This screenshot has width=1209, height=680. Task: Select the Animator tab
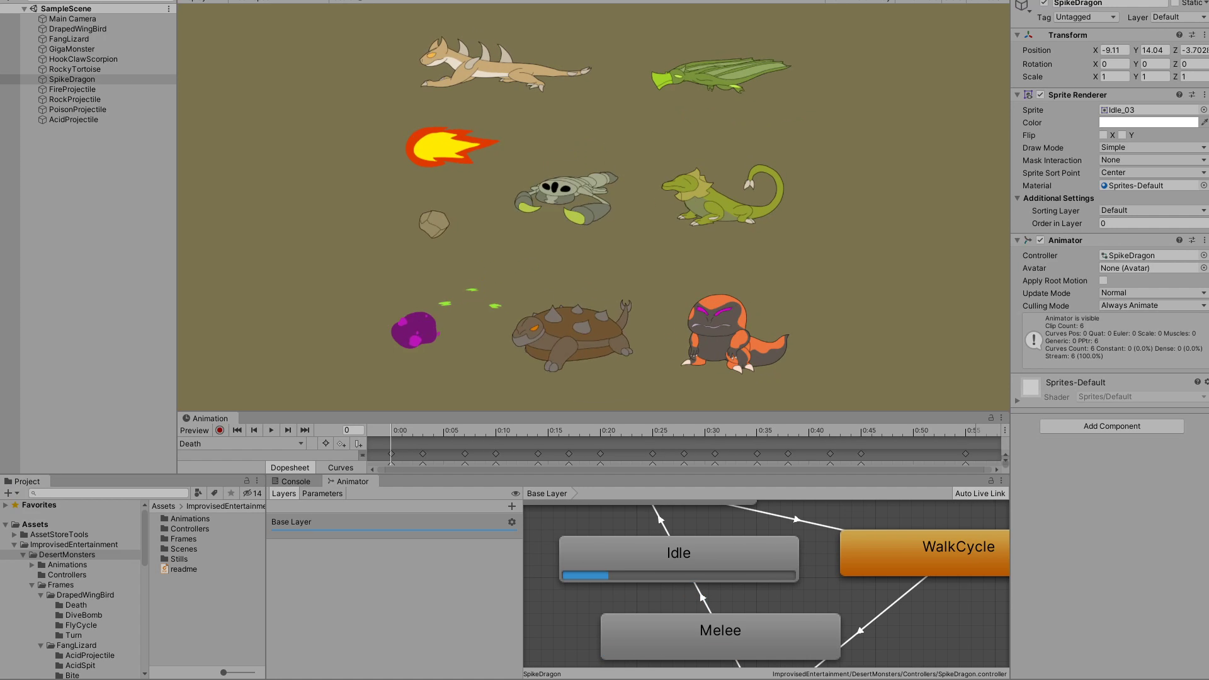pos(348,482)
